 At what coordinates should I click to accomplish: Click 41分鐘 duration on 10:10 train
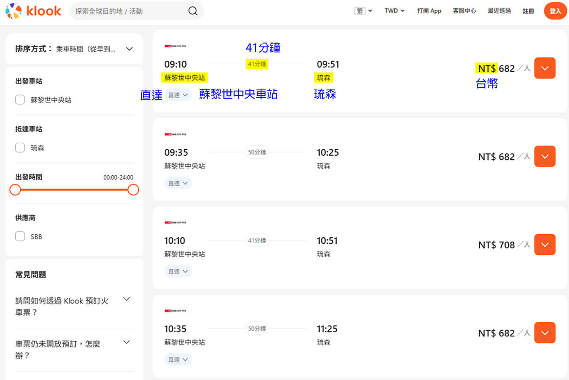tap(257, 240)
